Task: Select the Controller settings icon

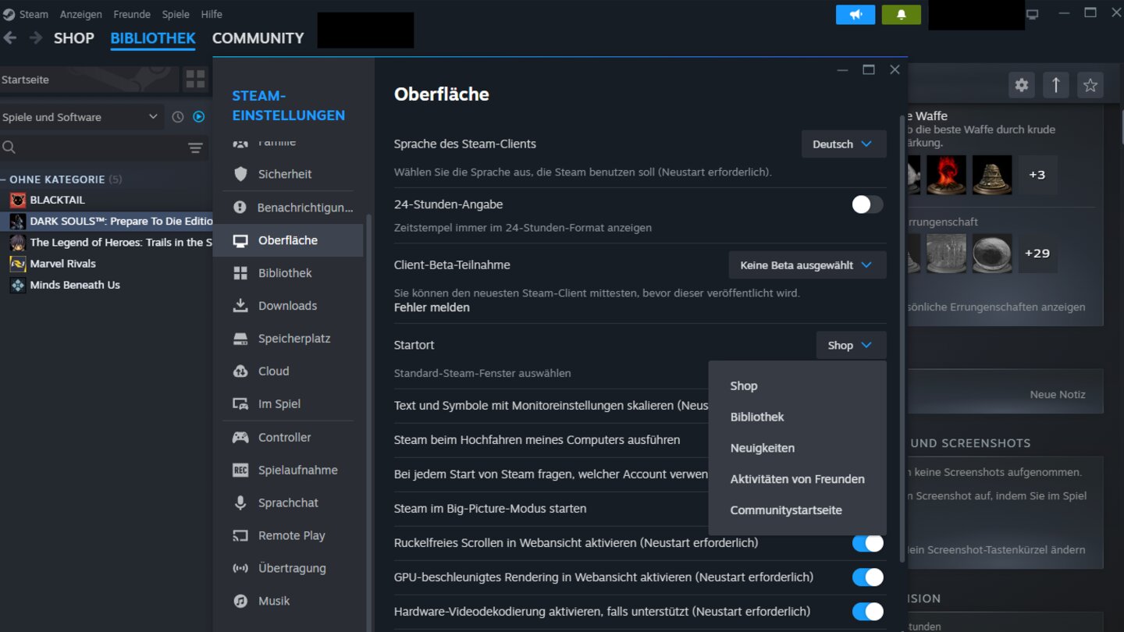Action: (241, 437)
